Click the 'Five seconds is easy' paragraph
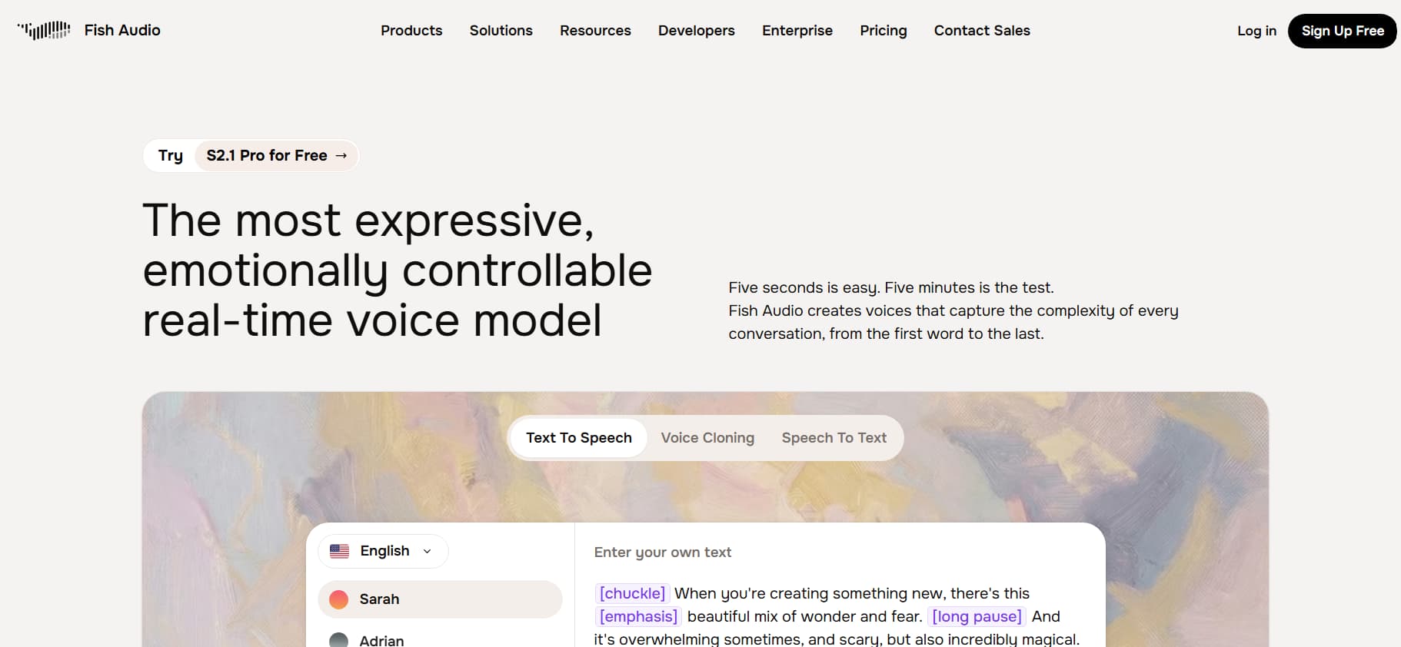Viewport: 1401px width, 647px height. click(x=953, y=310)
